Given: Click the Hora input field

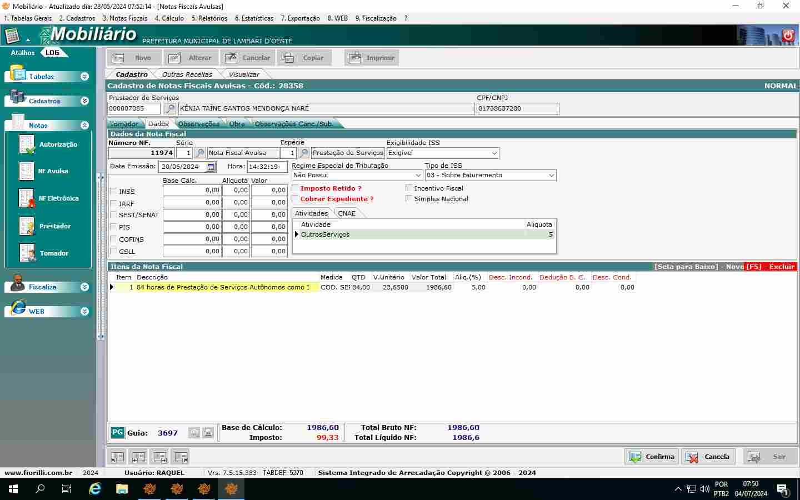Looking at the screenshot, I should click(x=267, y=167).
